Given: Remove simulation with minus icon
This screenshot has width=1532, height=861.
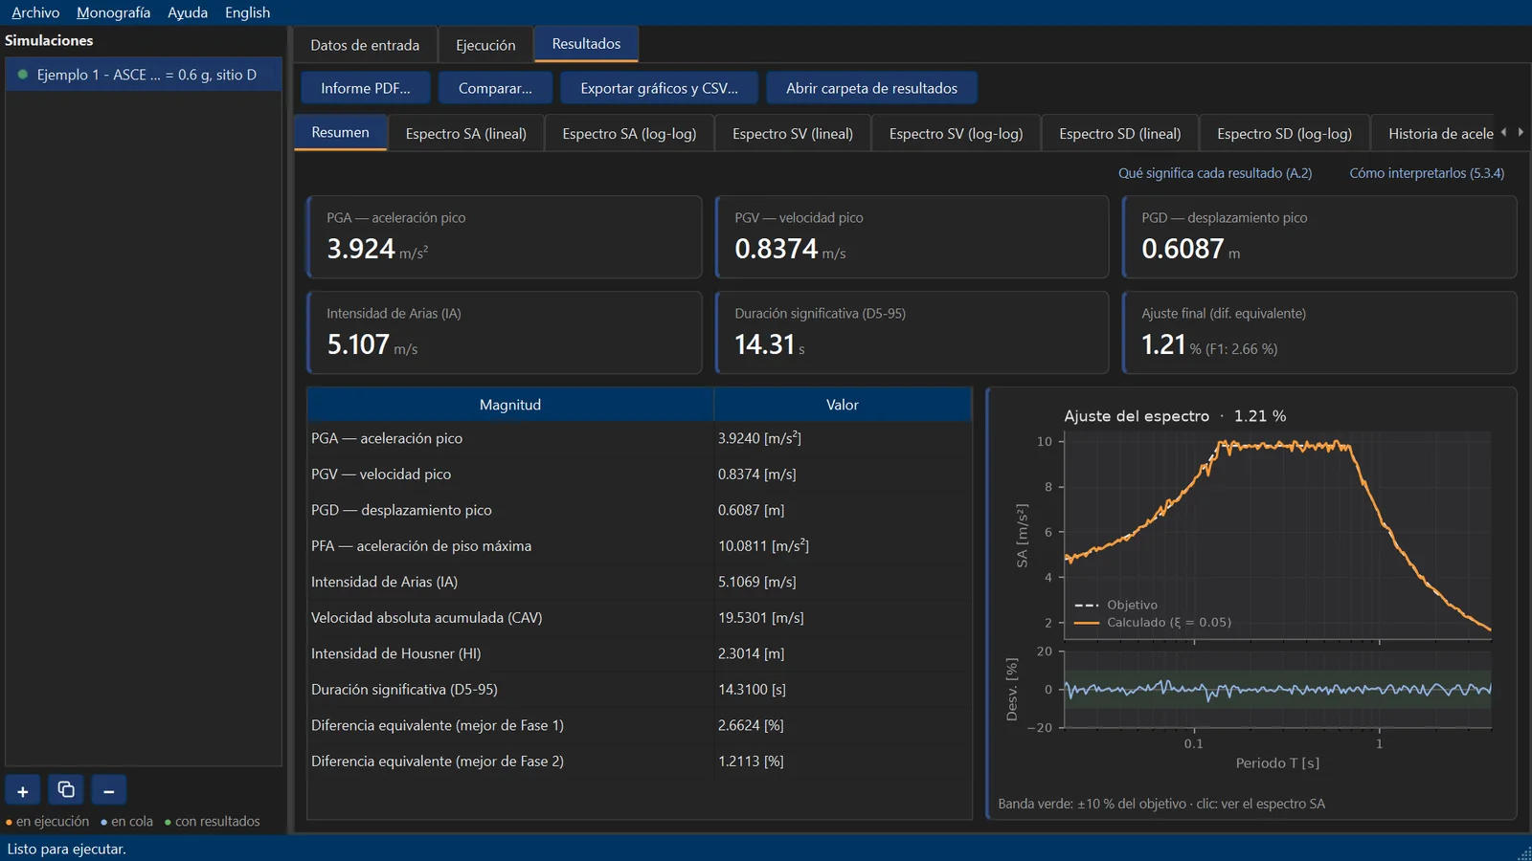Looking at the screenshot, I should tap(109, 791).
